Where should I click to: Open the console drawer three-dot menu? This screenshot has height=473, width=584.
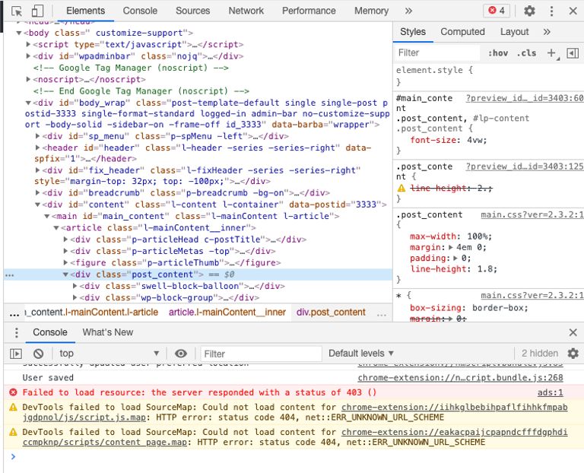[x=17, y=332]
